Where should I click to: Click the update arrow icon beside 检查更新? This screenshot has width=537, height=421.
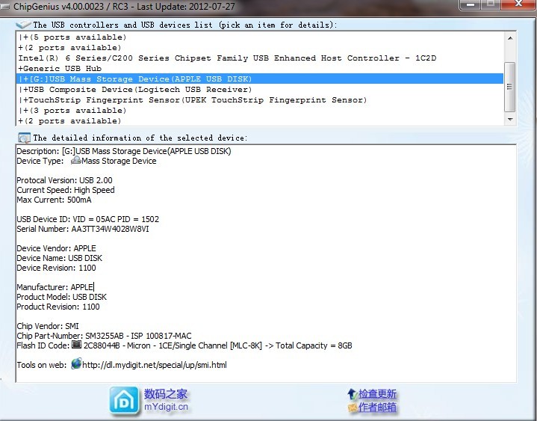click(353, 394)
